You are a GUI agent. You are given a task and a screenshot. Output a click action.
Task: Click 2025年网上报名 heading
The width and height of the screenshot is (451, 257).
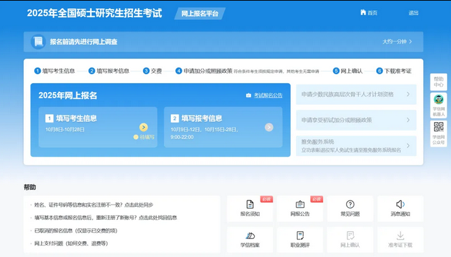point(68,95)
